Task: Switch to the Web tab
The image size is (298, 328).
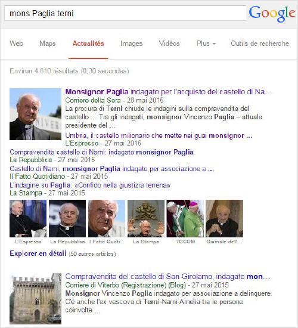Action: click(x=16, y=44)
